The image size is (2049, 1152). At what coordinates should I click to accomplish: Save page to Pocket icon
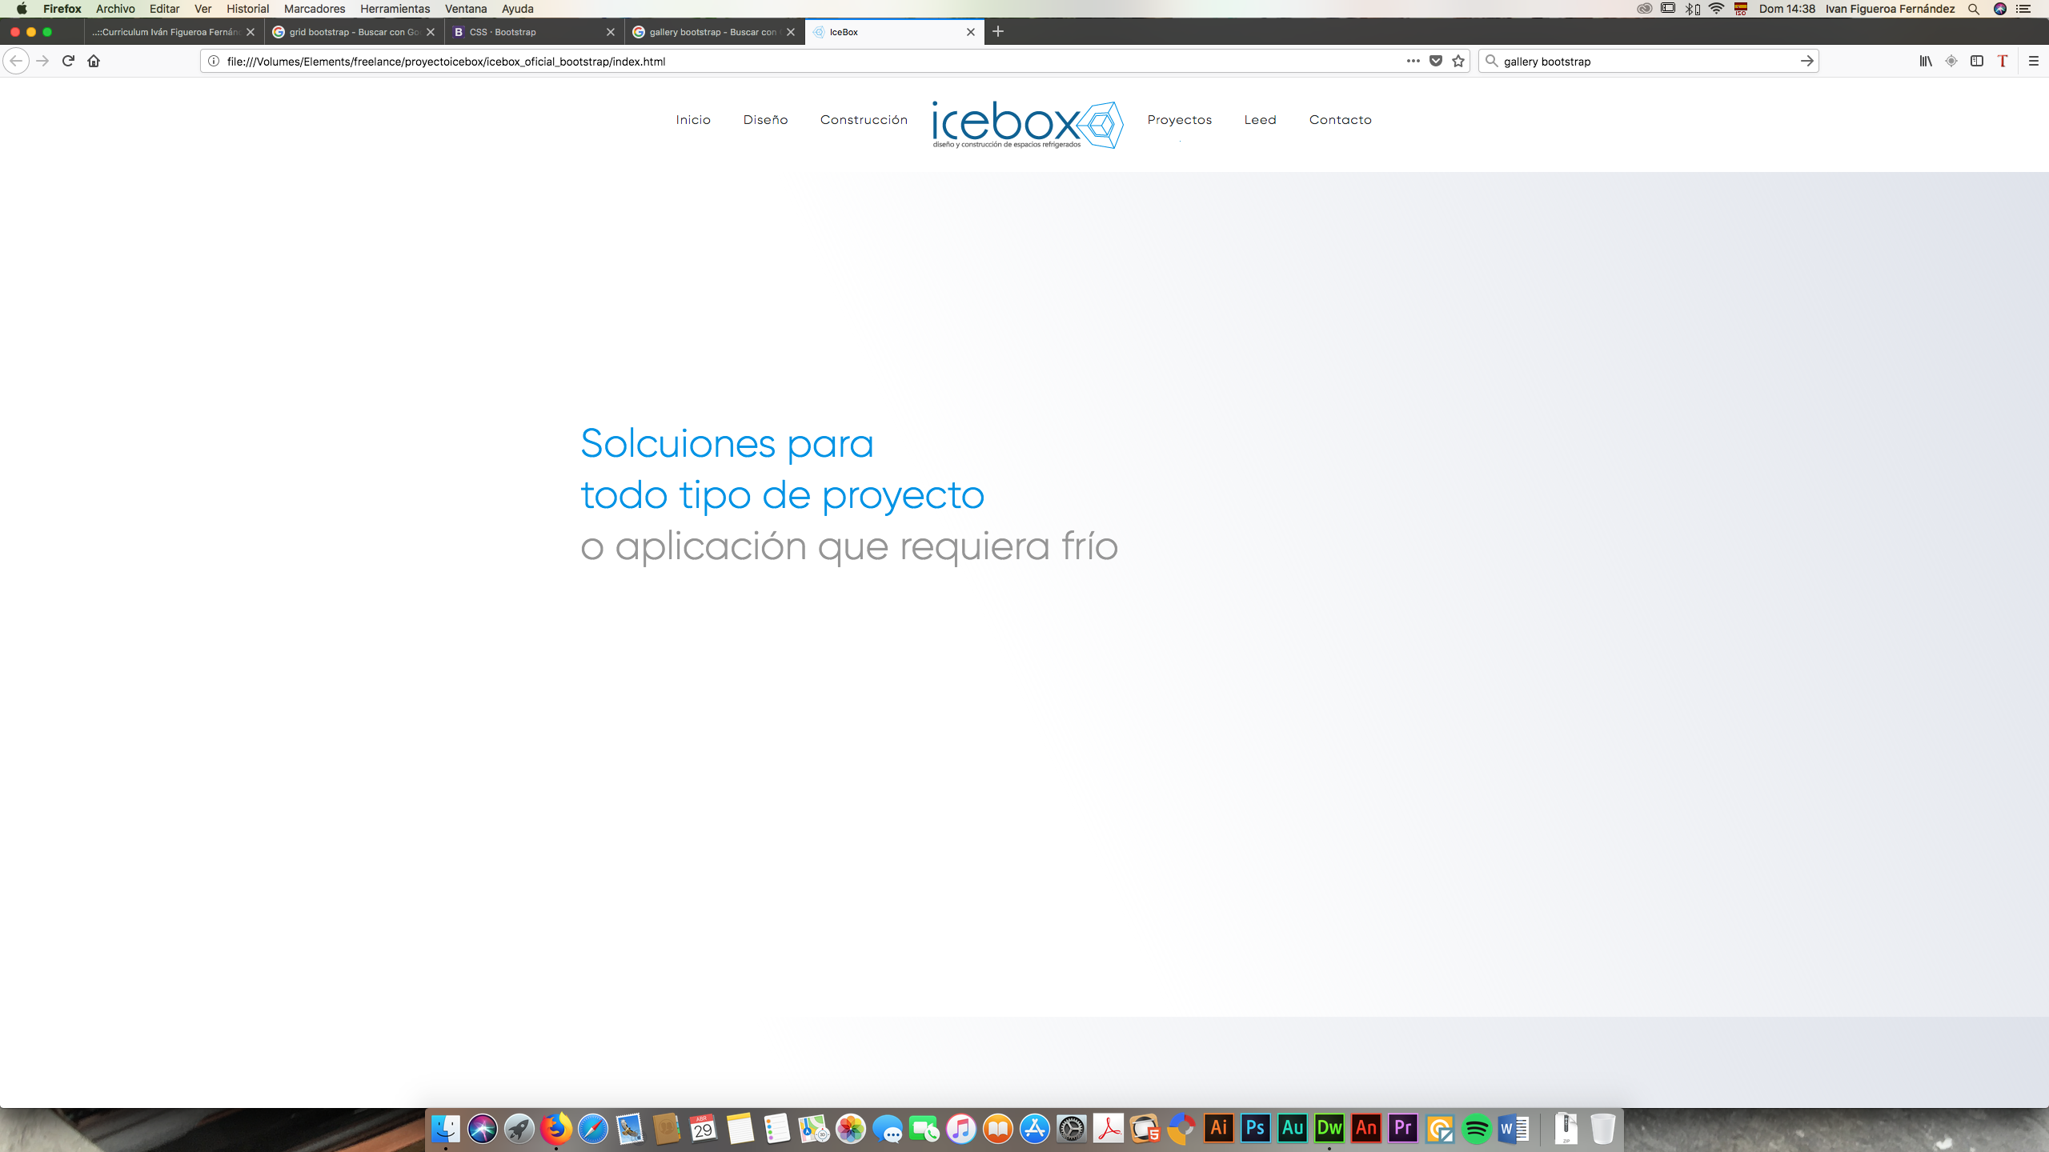1436,61
